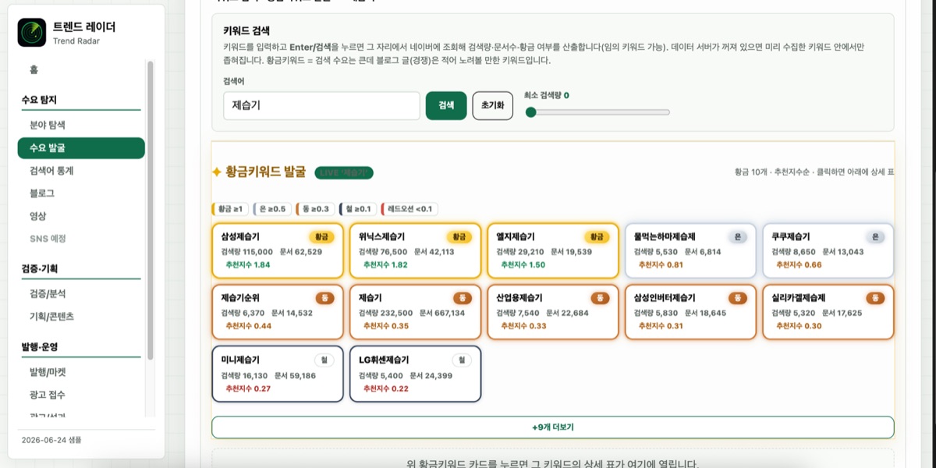This screenshot has width=936, height=468.
Task: Click the 최소 검색량 slider handle
Action: coord(531,112)
